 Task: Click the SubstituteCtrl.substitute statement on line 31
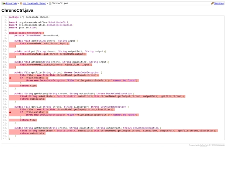[x=103, y=96]
